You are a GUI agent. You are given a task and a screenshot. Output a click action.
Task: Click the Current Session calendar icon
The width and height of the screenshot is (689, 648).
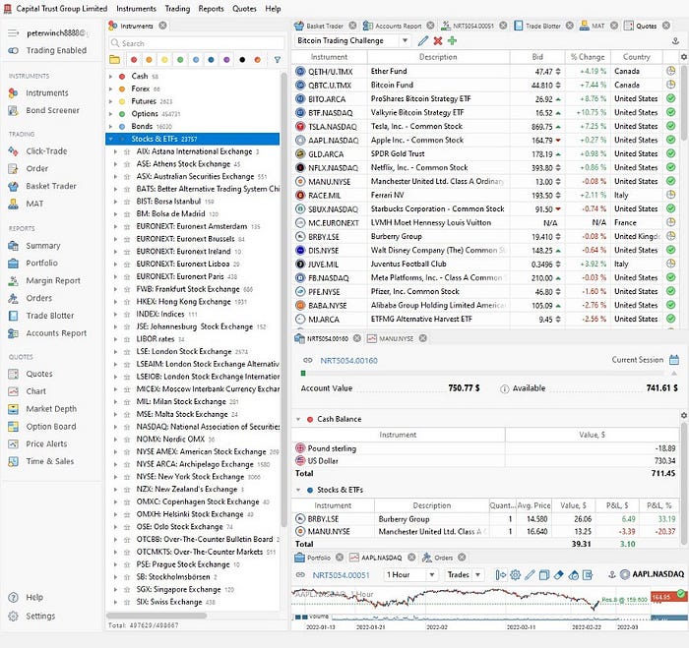tap(674, 360)
